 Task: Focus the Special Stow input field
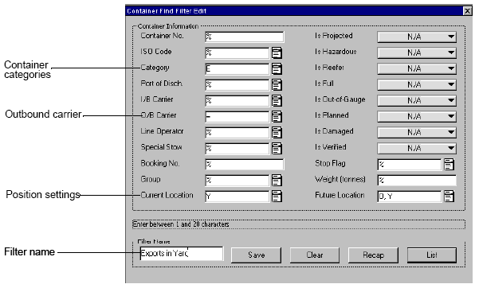click(x=238, y=148)
